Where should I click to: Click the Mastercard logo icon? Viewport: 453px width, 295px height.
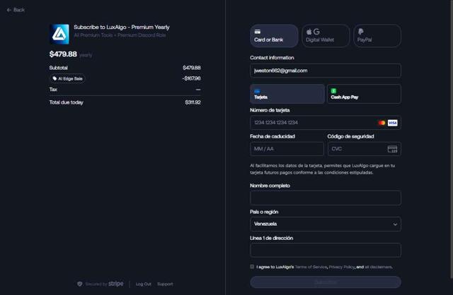pos(382,123)
